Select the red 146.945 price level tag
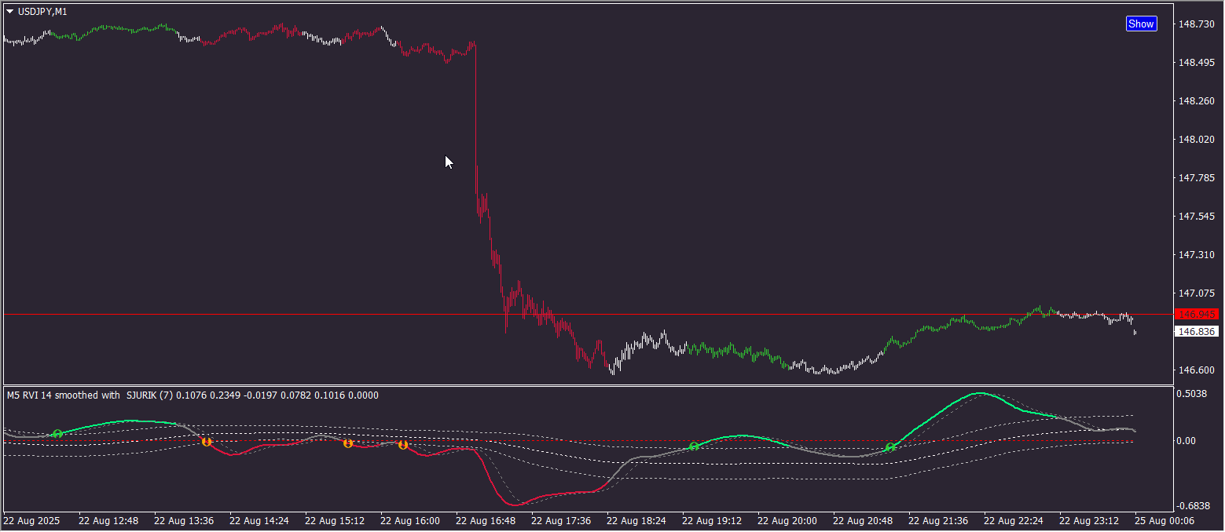The width and height of the screenshot is (1225, 532). (x=1196, y=314)
